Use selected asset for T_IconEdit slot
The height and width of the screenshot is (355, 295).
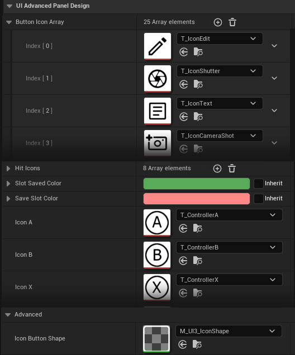click(183, 52)
